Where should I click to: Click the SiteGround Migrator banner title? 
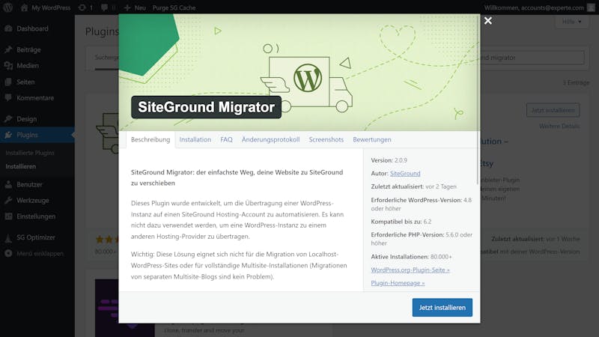click(207, 107)
